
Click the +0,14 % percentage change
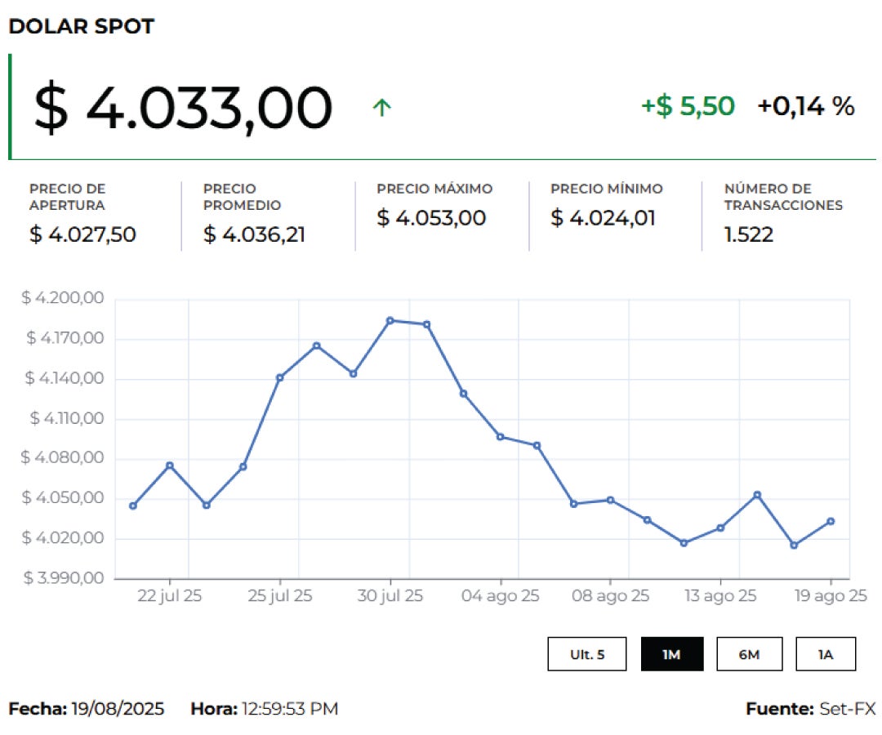tap(806, 106)
